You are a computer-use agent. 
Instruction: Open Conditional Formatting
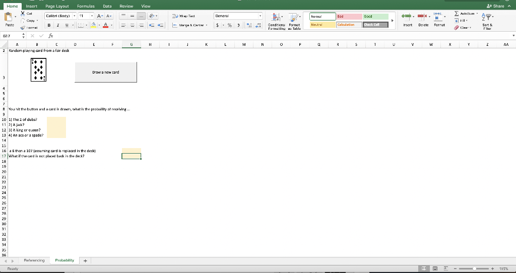click(277, 22)
